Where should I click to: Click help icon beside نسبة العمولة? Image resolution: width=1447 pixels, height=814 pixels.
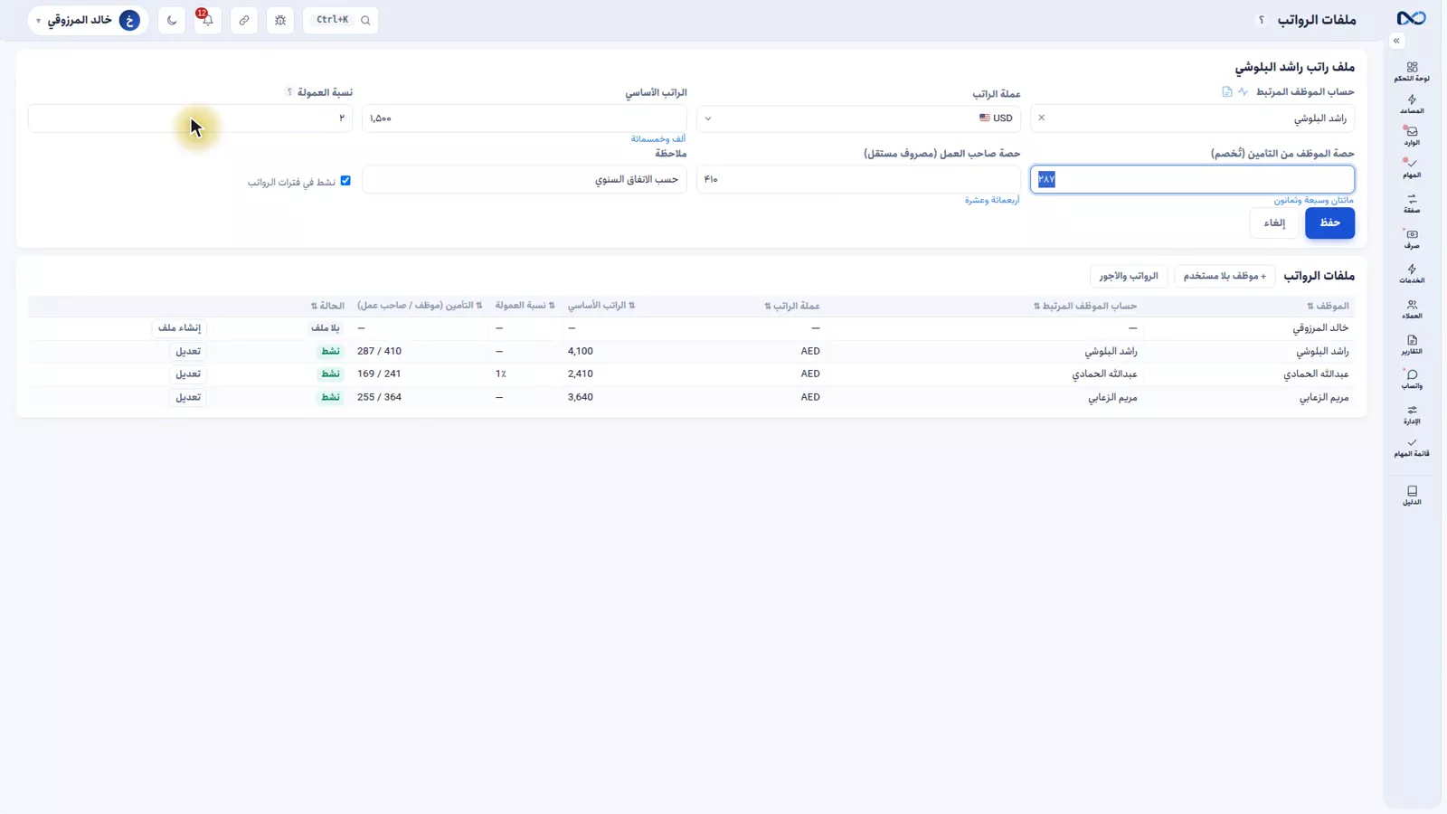(x=289, y=92)
